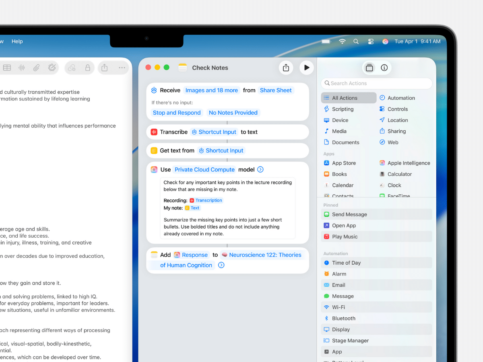The width and height of the screenshot is (483, 362).
Task: Choose pinned Open App action
Action: click(376, 226)
